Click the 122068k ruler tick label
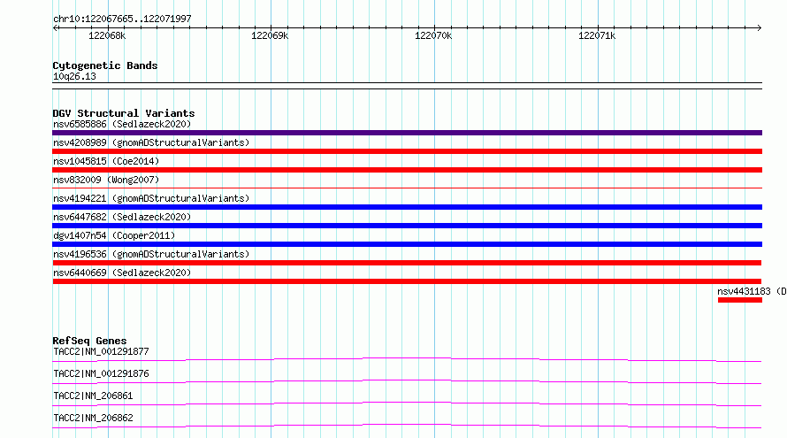Image resolution: width=787 pixels, height=438 pixels. (x=107, y=35)
